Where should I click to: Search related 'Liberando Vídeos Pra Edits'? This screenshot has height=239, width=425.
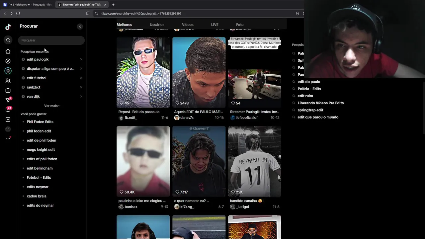coord(320,103)
